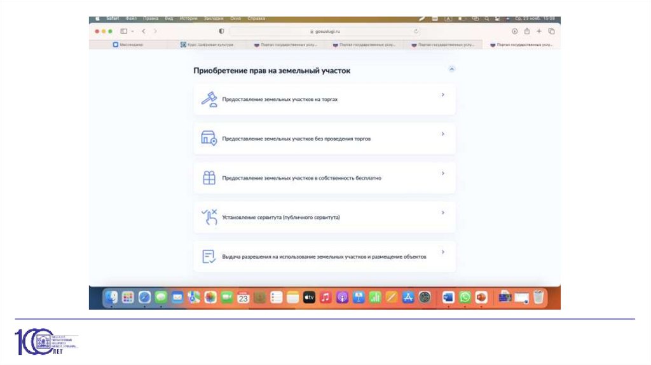Open the Safari menu in the menu bar
This screenshot has width=651, height=365.
(x=113, y=18)
